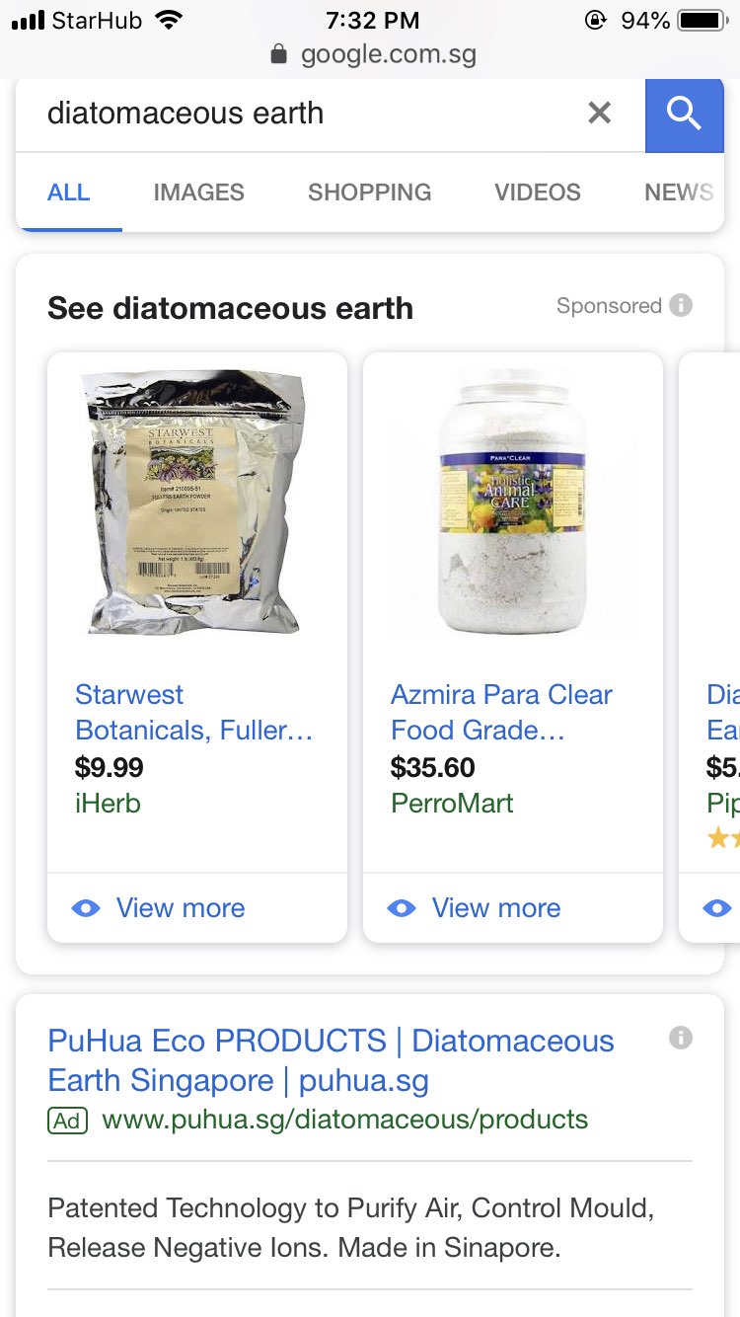Open Starwest Botanicals Fuller product link
Image resolution: width=740 pixels, height=1317 pixels.
(193, 712)
